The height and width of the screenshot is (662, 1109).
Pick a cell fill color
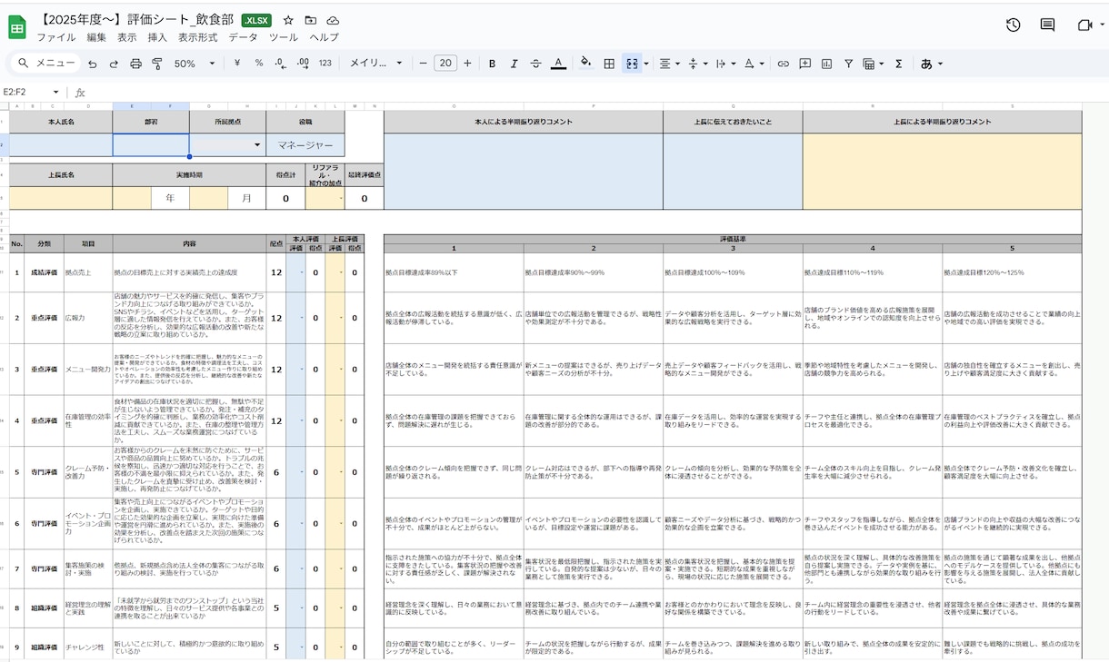pyautogui.click(x=586, y=64)
